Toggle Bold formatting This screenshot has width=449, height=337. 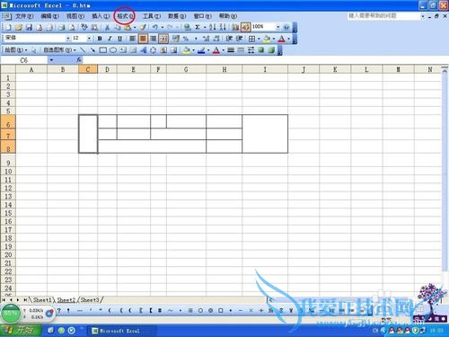pos(100,39)
